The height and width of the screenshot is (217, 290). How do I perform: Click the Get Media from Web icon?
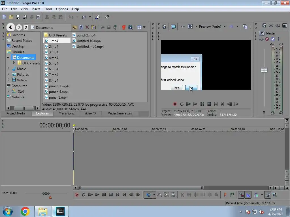click(130, 27)
